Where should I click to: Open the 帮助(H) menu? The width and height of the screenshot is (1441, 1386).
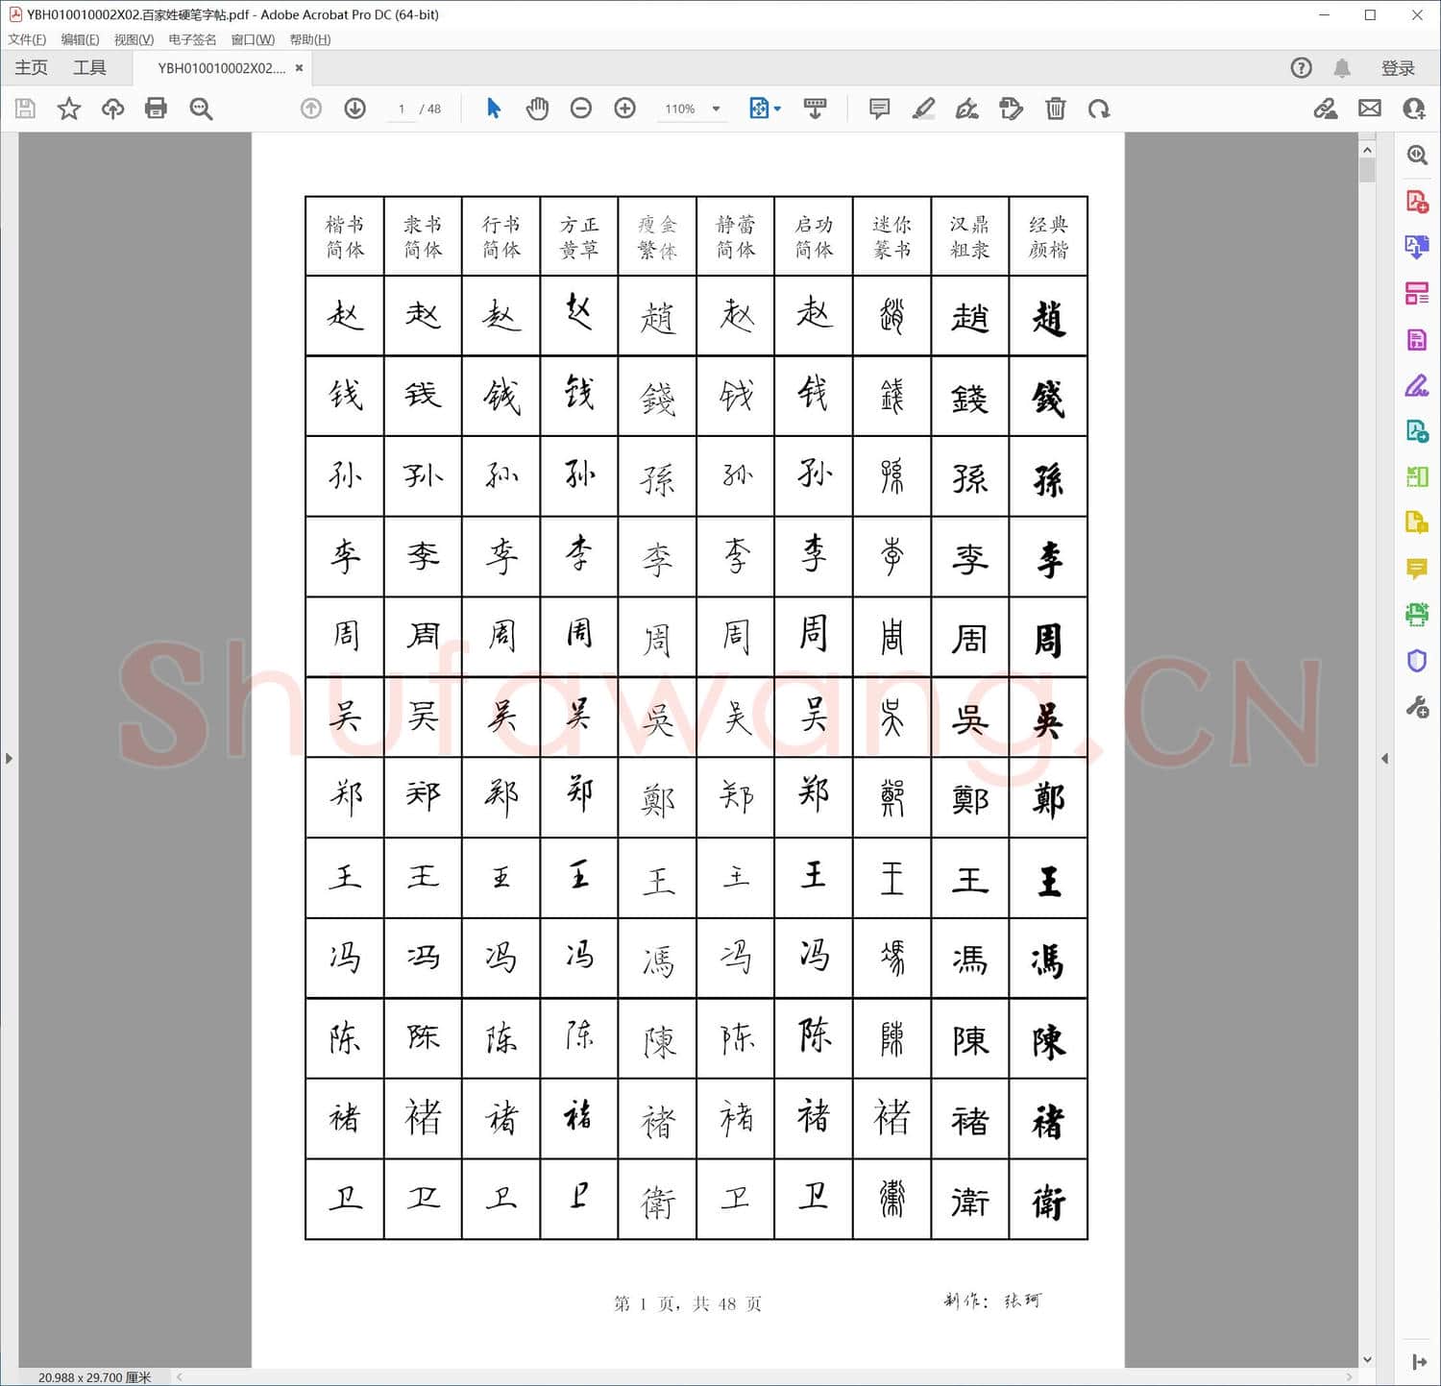coord(310,39)
